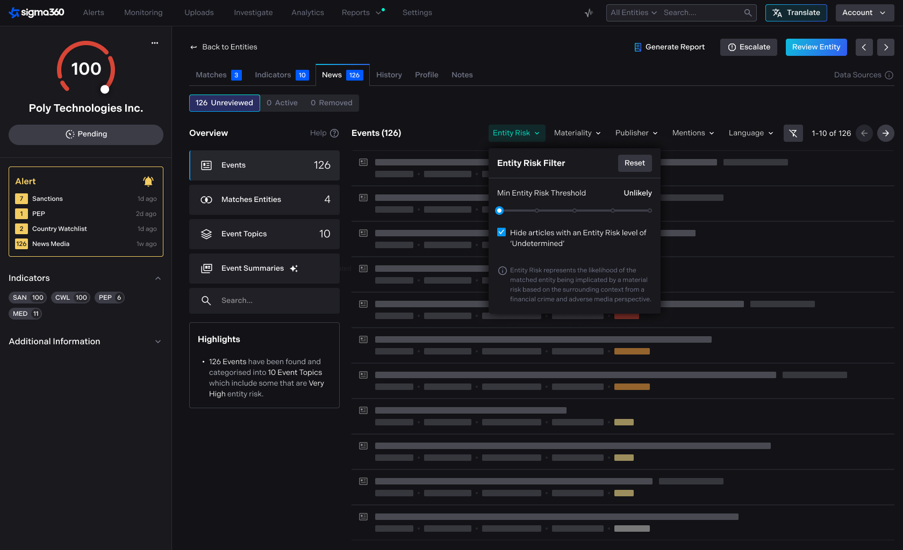Go to next page of events
903x550 pixels.
coord(886,133)
